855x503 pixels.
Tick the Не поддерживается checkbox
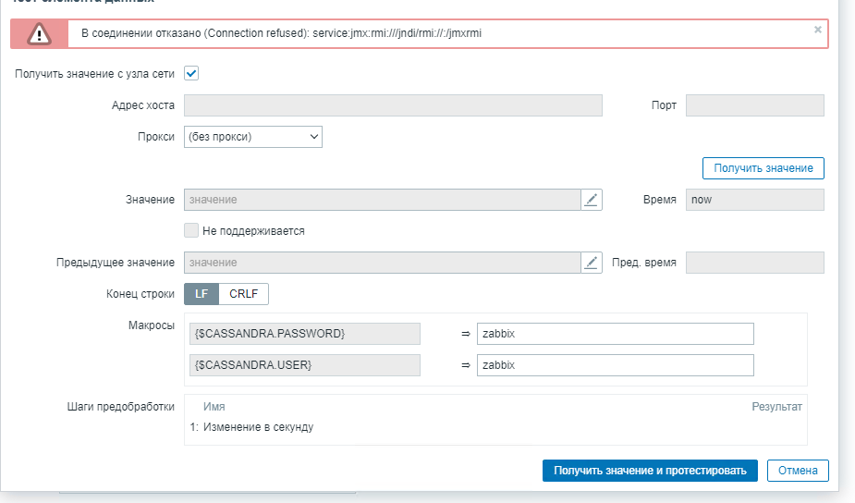click(191, 230)
